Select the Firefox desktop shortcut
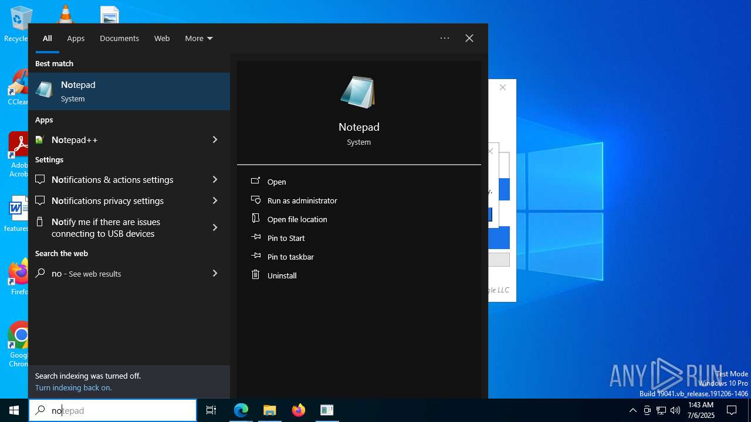751x422 pixels. pos(19,277)
